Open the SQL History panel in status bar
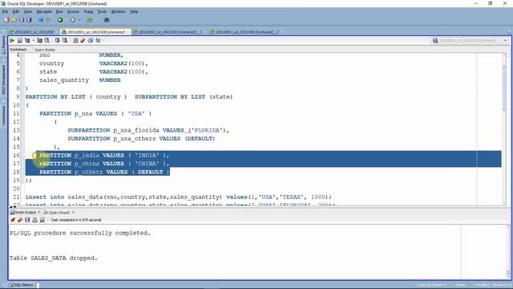 pos(22,285)
